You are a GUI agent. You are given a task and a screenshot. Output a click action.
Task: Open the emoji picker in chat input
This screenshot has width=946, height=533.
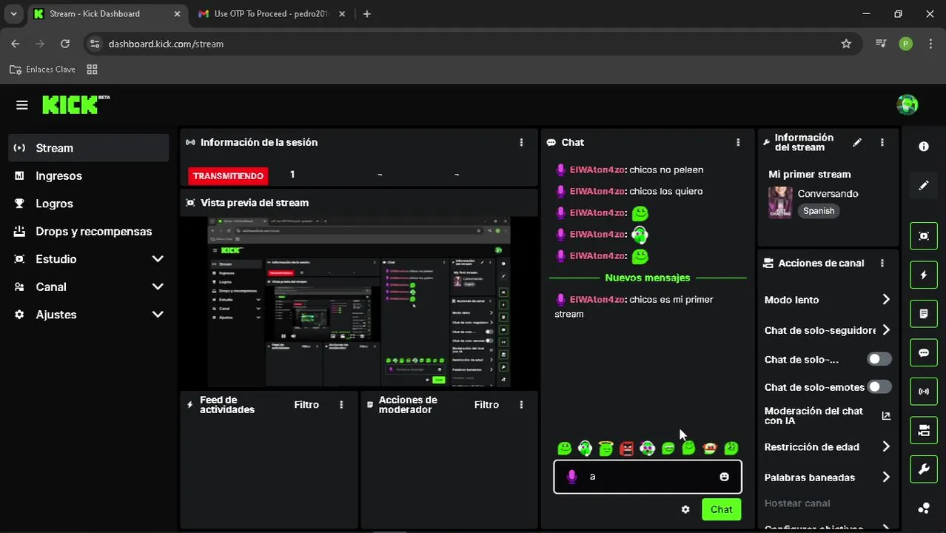[x=724, y=477]
